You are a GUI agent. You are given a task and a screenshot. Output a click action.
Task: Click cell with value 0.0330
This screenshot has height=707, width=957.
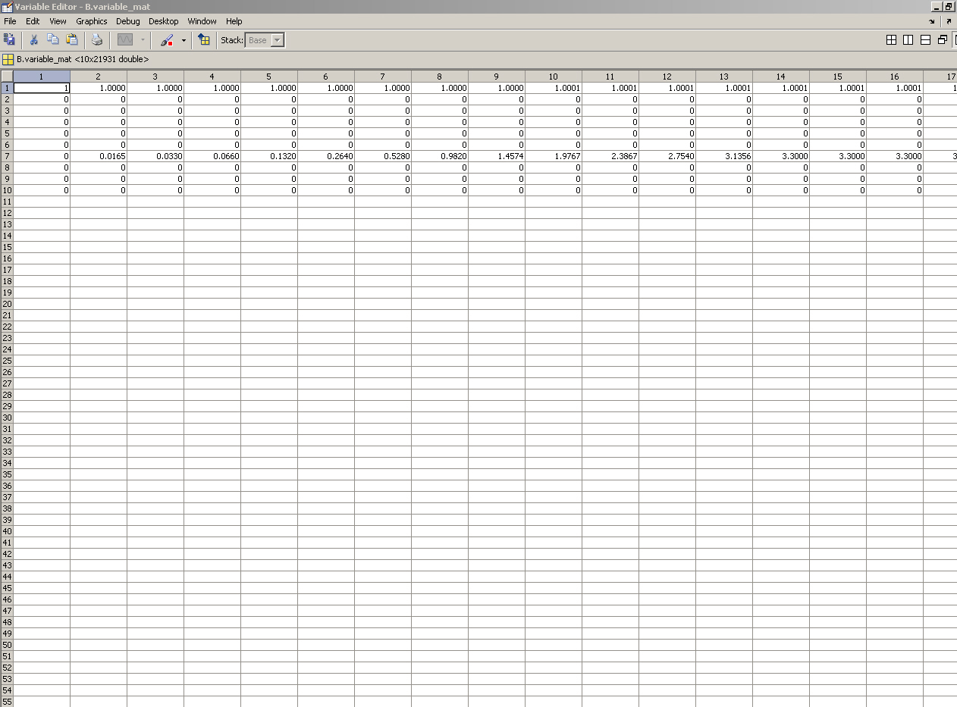155,156
